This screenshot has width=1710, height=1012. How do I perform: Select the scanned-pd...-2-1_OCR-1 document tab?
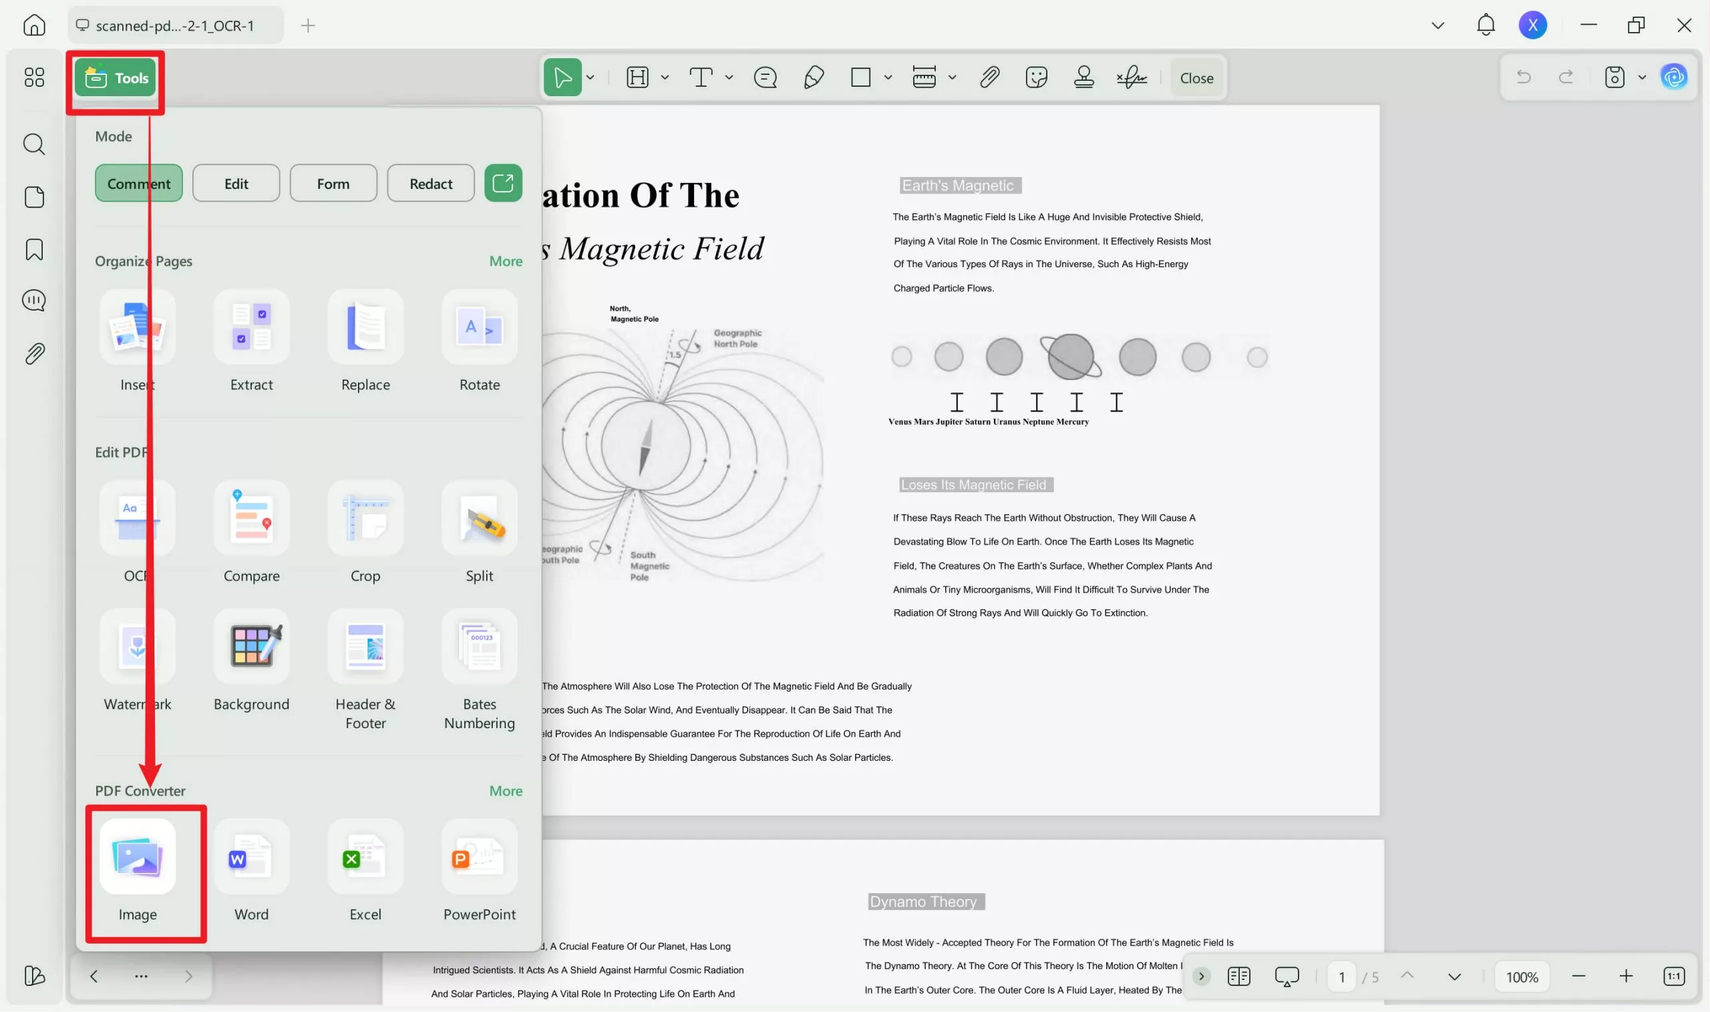tap(174, 25)
